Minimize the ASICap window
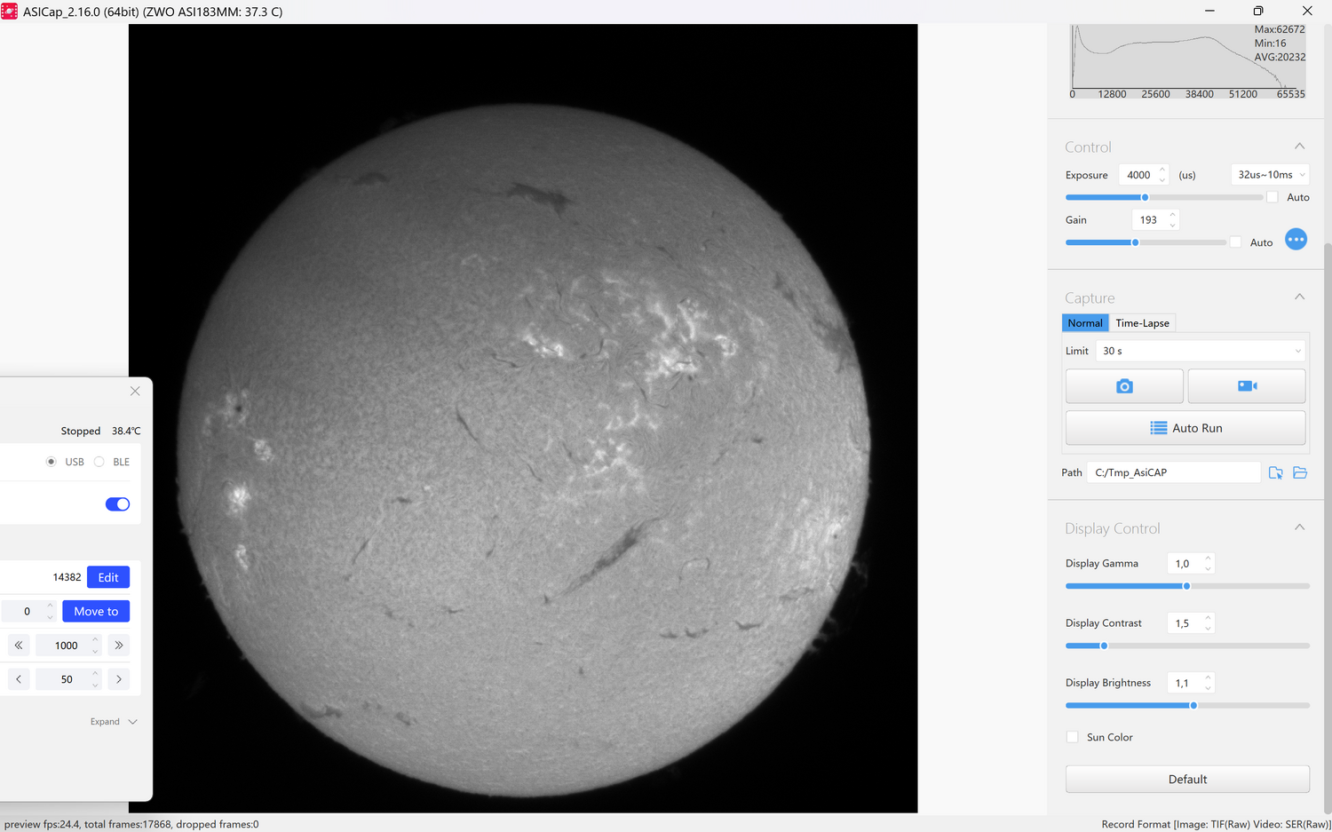The image size is (1332, 832). coord(1209,11)
